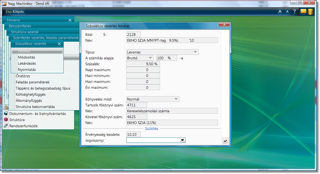The width and height of the screenshot is (320, 174).
Task: Click the Struktúra pink cube icon
Action: coord(6,120)
